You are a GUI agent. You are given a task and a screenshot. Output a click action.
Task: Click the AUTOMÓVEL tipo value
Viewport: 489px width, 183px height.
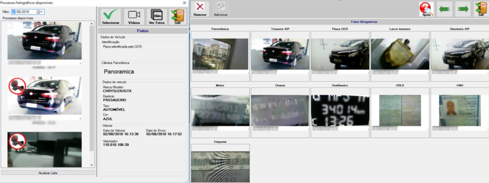114,110
